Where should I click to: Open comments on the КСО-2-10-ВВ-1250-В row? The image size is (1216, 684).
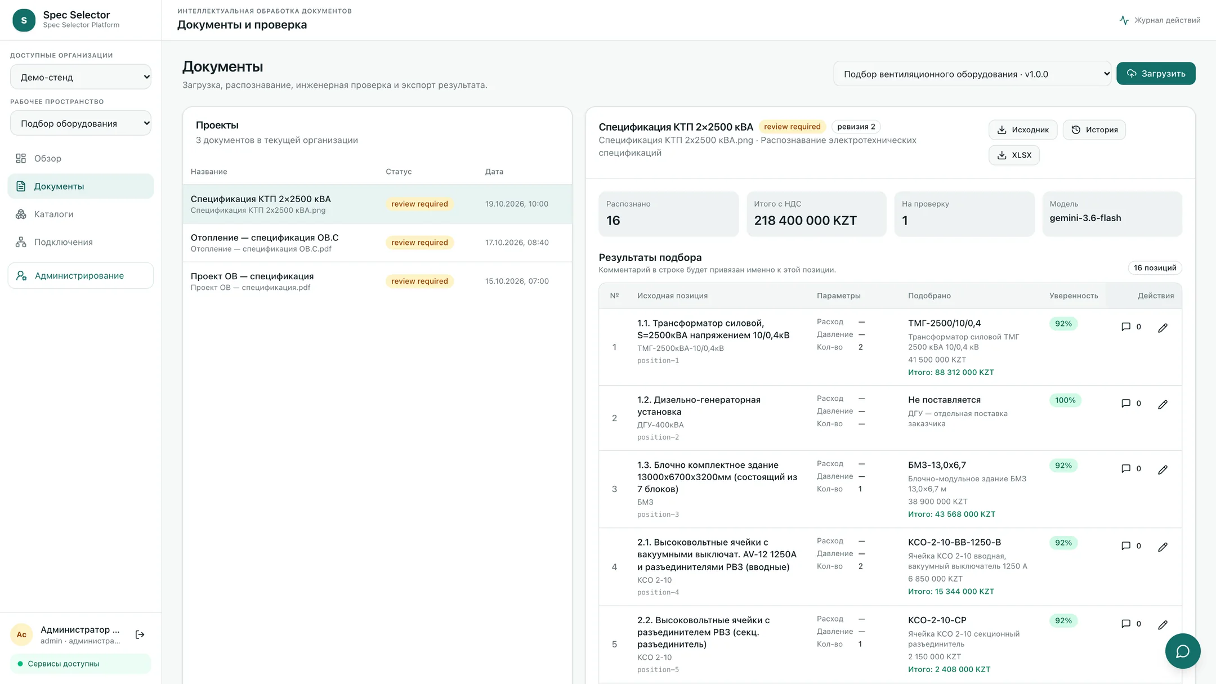click(1131, 546)
